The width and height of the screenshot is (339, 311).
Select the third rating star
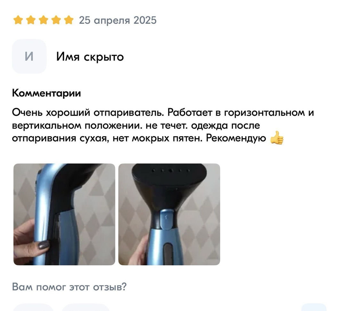44,20
